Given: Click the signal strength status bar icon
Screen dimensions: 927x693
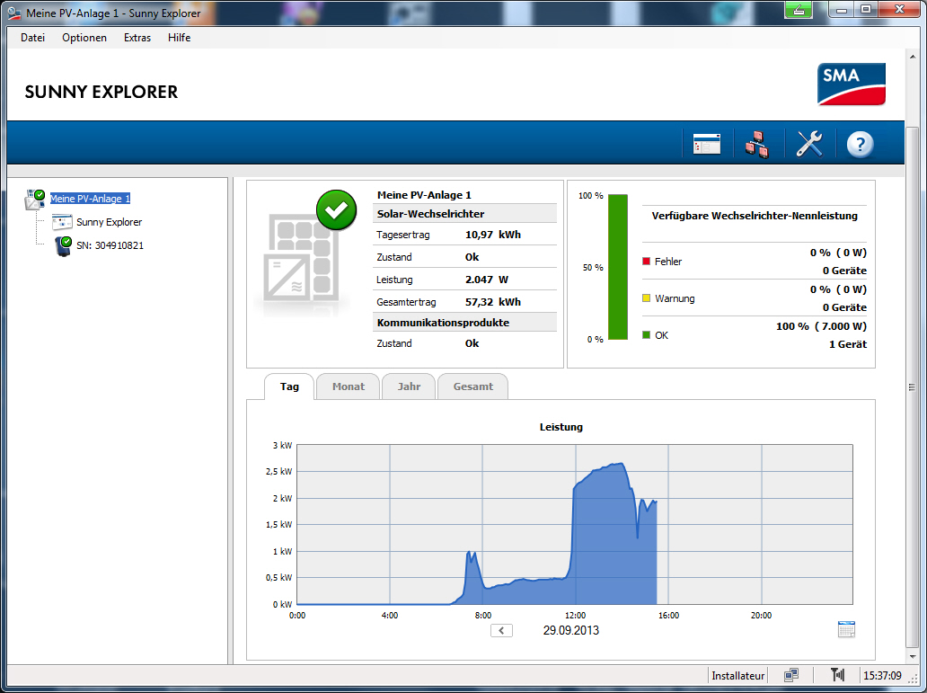Looking at the screenshot, I should 837,675.
